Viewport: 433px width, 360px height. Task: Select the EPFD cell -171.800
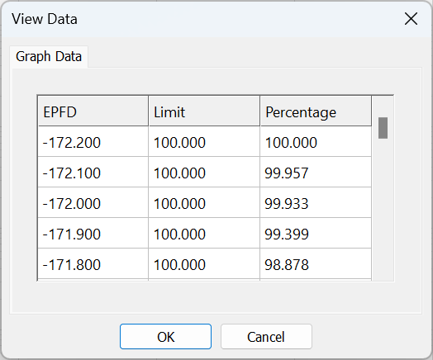point(93,264)
